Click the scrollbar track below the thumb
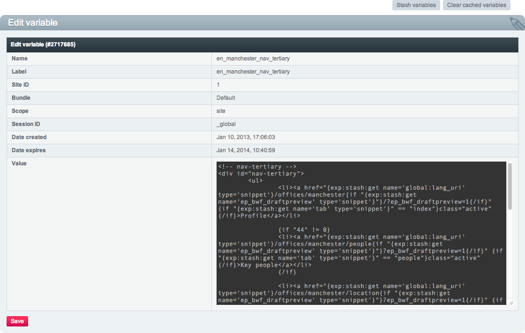Screen dimensions: 525x333 (x=510, y=258)
